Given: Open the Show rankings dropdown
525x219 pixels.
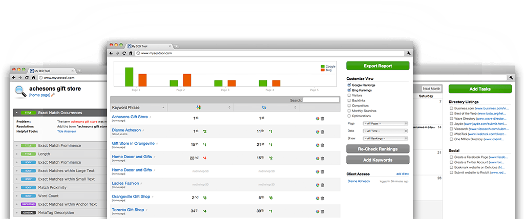Looking at the screenshot, I should coord(384,138).
